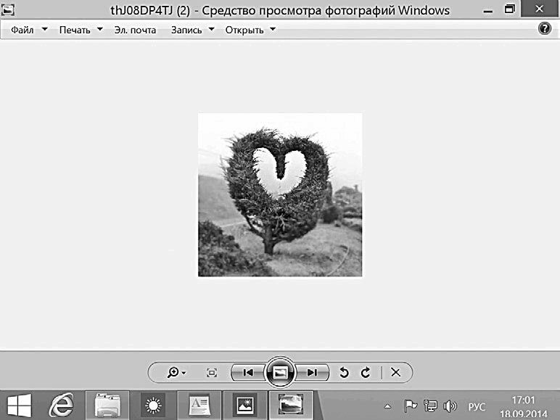
Task: Rotate the photo counterclockwise
Action: [x=345, y=372]
